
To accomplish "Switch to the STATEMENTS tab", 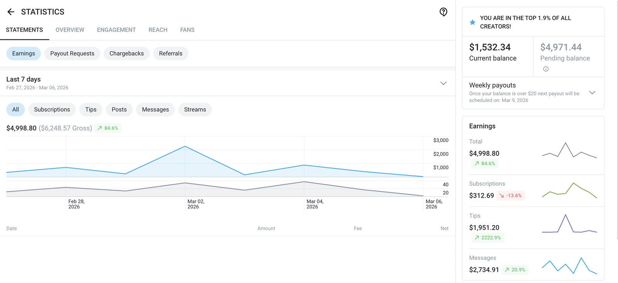I will pyautogui.click(x=24, y=30).
